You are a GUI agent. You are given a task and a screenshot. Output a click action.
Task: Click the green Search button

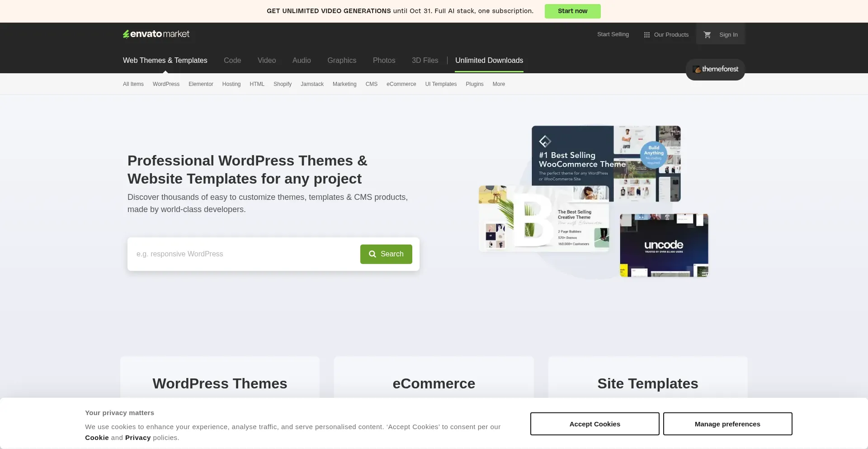pos(386,254)
